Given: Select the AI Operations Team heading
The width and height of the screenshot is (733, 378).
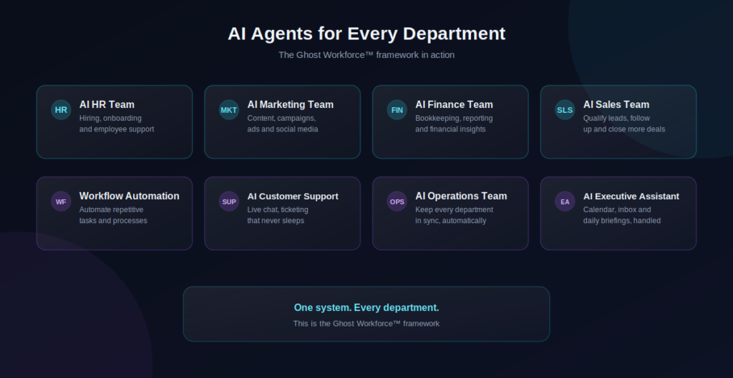Looking at the screenshot, I should coord(461,196).
